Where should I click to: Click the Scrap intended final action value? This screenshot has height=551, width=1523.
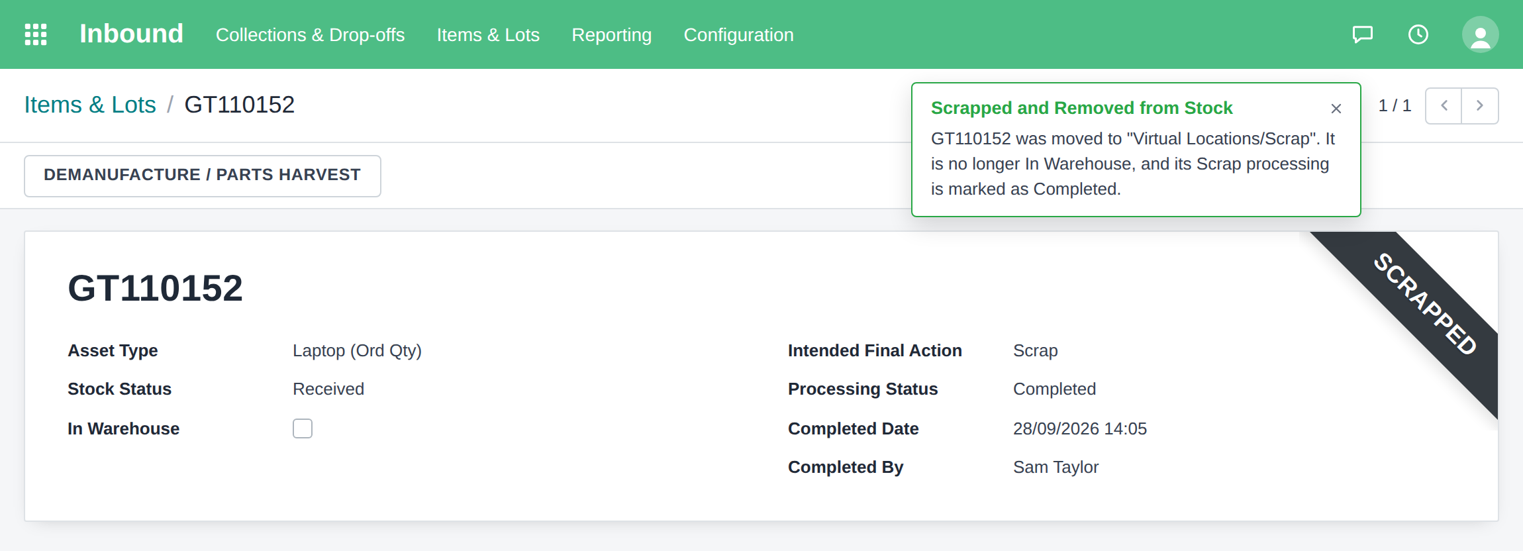[1035, 350]
